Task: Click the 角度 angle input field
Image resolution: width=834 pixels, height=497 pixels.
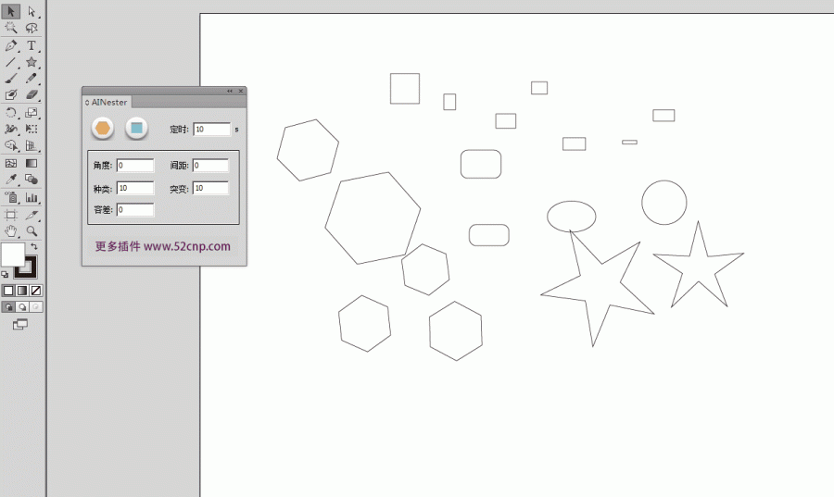Action: click(135, 166)
